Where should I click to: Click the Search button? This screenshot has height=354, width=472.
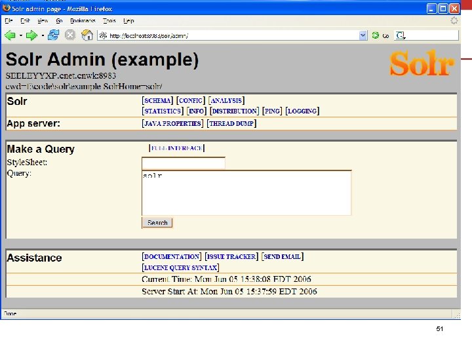tap(157, 223)
